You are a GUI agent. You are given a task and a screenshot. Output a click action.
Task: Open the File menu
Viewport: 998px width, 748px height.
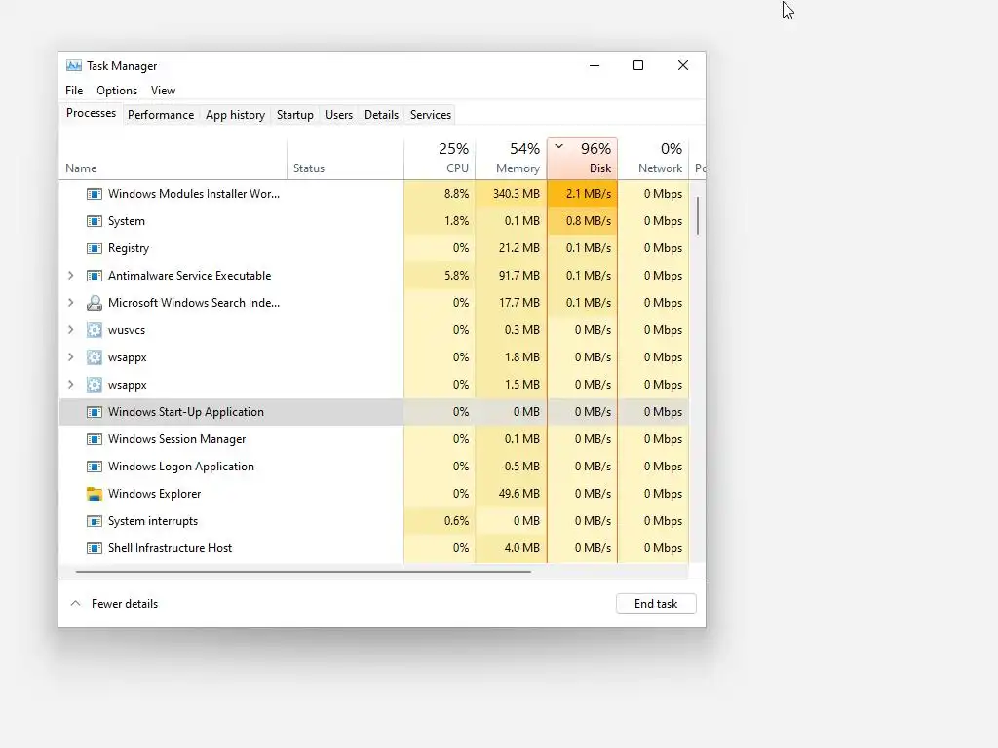point(74,91)
